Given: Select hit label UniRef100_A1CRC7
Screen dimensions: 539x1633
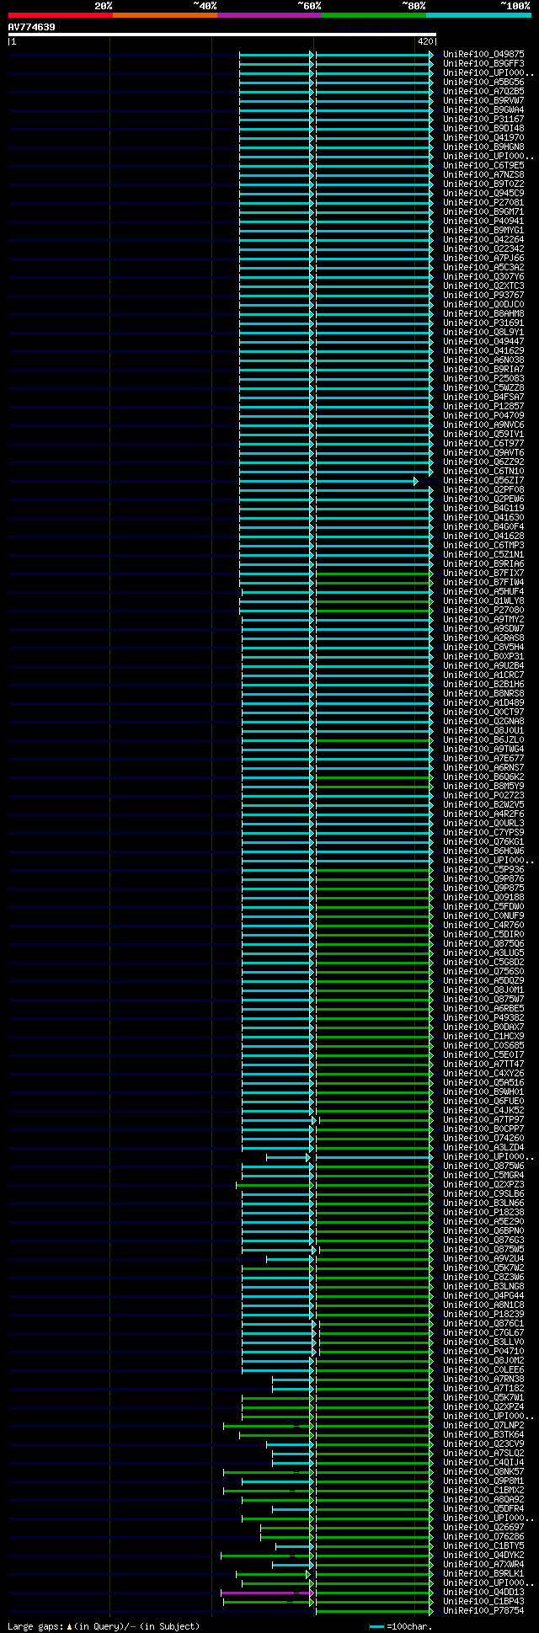Looking at the screenshot, I should [x=483, y=675].
